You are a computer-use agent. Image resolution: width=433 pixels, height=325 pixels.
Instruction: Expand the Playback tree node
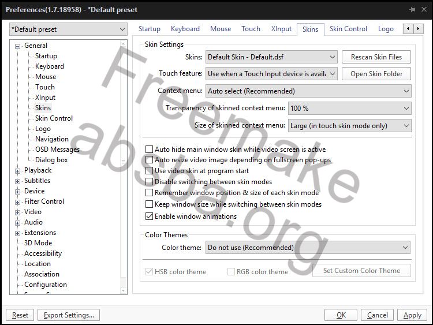(18, 171)
